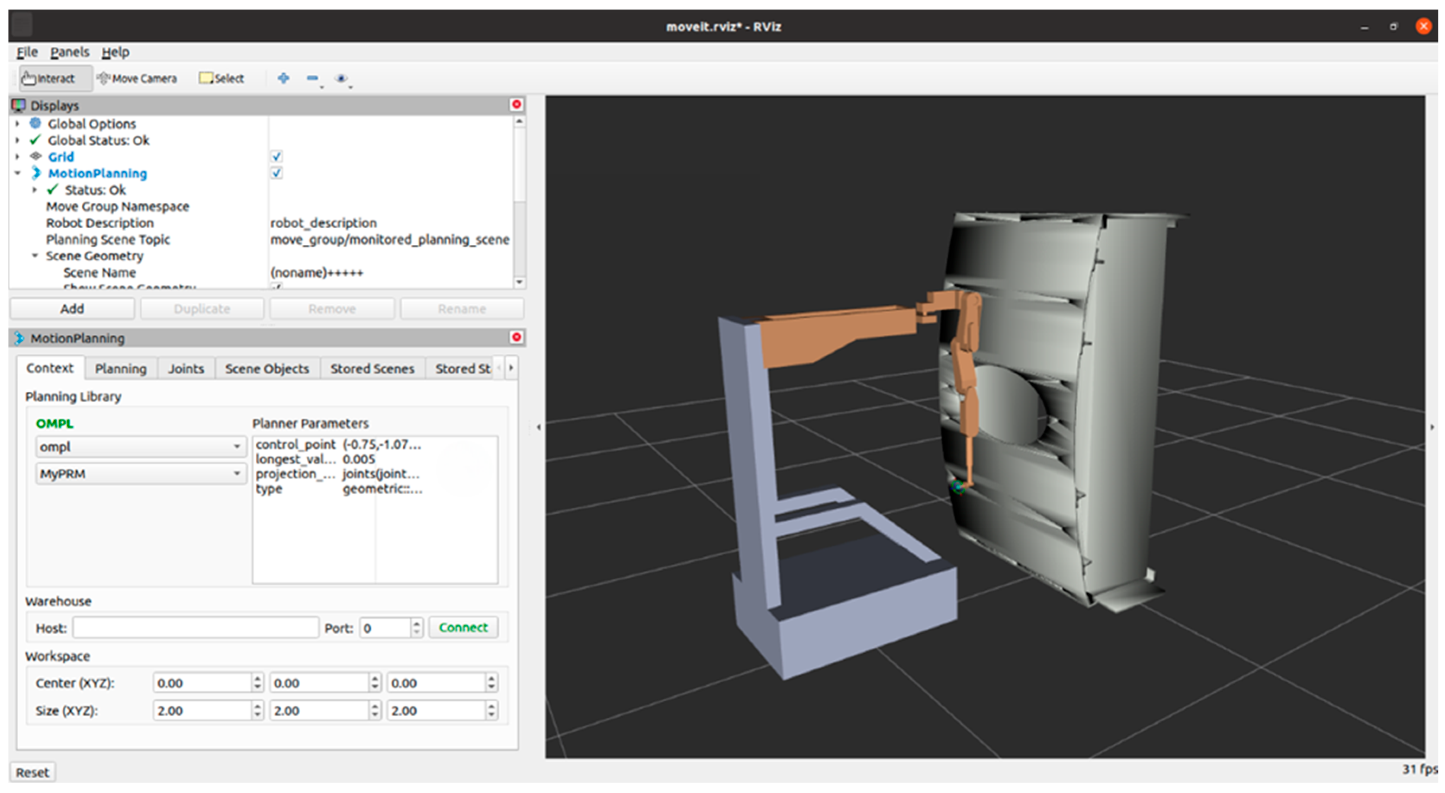
Task: Choose the Select tool
Action: (222, 79)
